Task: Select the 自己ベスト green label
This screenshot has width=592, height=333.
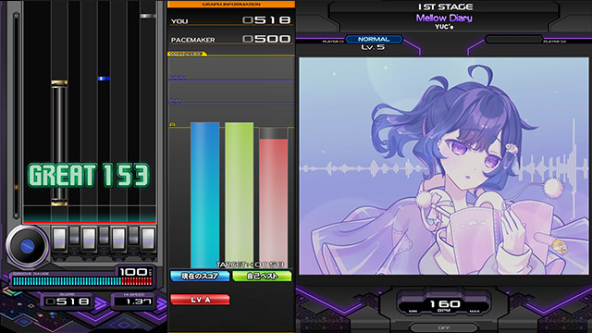Action: [262, 276]
